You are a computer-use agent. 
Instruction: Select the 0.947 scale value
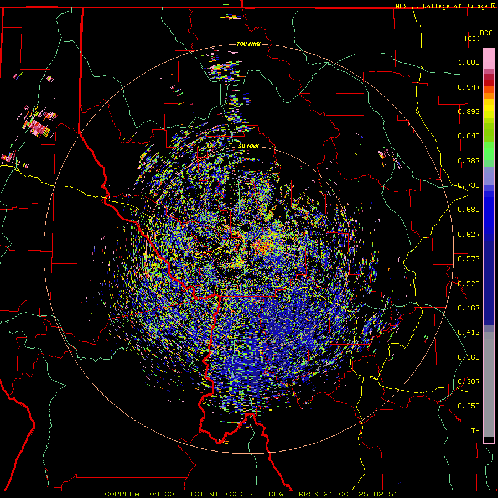click(x=469, y=87)
